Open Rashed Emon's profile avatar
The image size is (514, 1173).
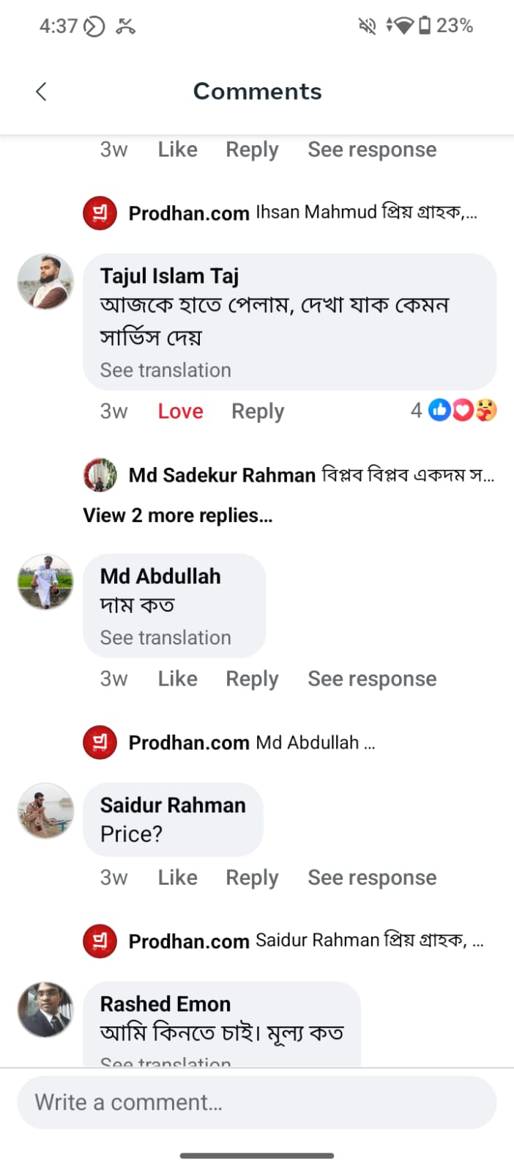45,1010
